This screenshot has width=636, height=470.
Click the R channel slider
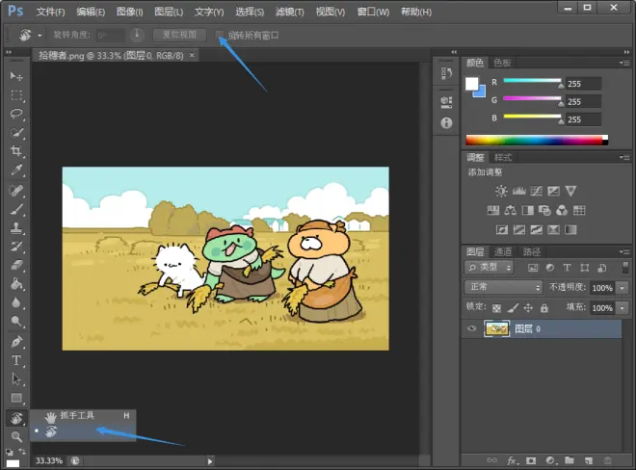532,81
